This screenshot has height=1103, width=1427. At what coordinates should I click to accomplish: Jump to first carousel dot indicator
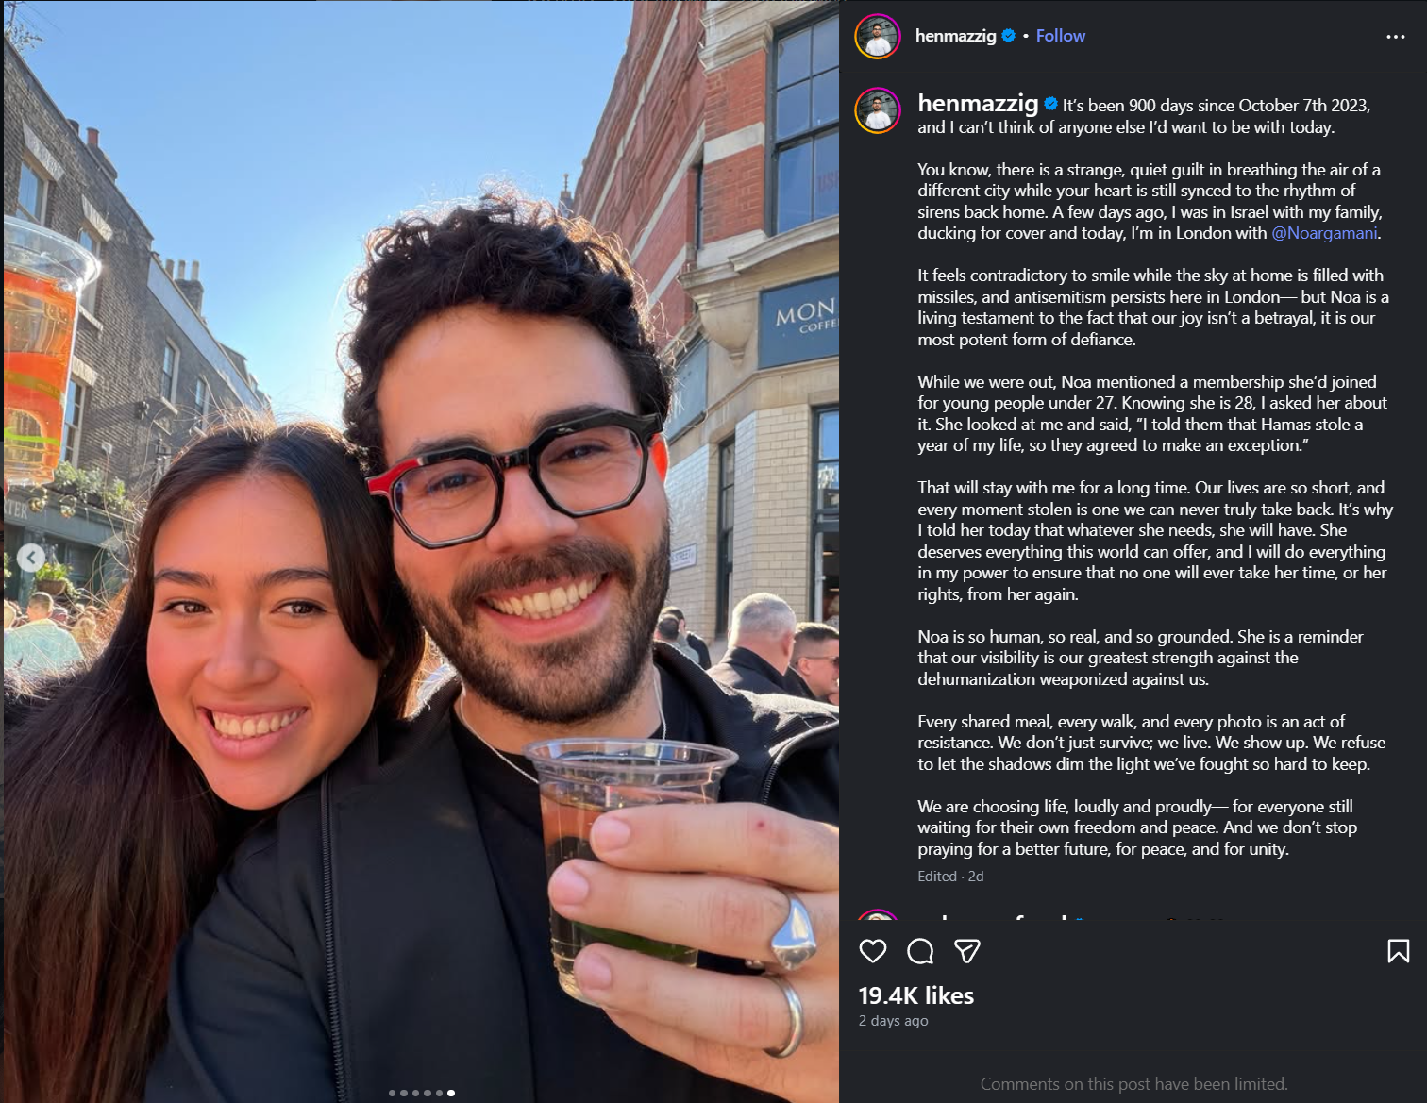click(393, 1093)
